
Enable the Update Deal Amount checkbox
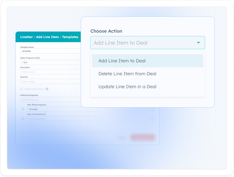click(22, 89)
